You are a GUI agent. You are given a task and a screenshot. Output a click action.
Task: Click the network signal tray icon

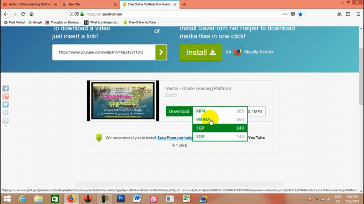pyautogui.click(x=323, y=199)
